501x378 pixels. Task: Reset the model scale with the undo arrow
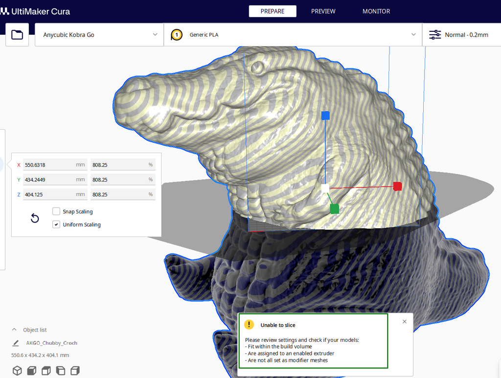click(x=34, y=218)
